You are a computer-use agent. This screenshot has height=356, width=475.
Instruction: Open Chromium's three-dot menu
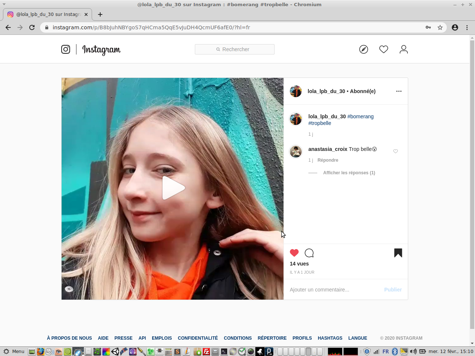click(x=467, y=27)
